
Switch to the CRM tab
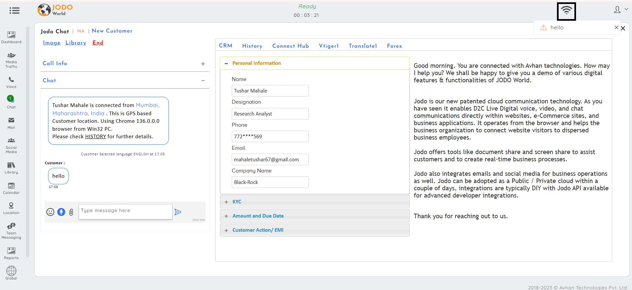(x=226, y=46)
